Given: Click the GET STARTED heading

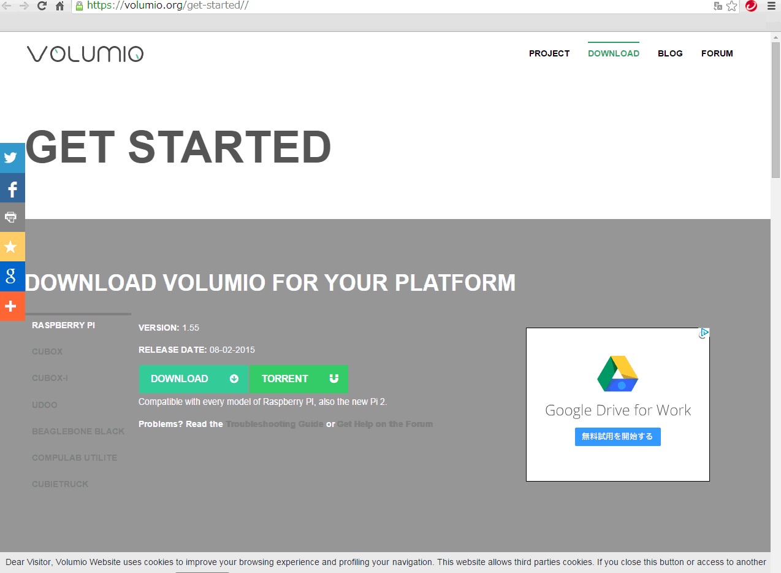Looking at the screenshot, I should tap(178, 147).
